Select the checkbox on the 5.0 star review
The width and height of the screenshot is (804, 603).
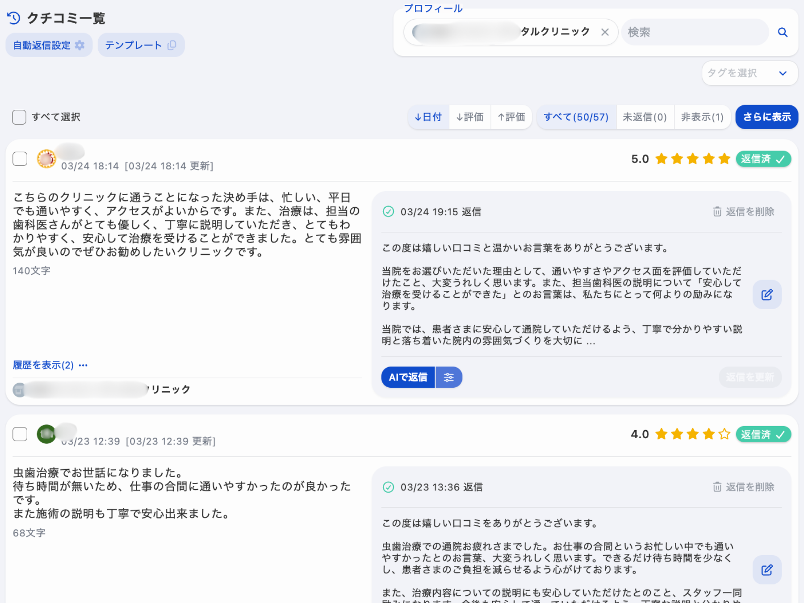pos(20,159)
